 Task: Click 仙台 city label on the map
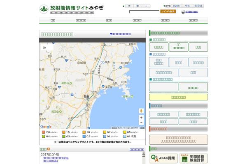(86, 96)
